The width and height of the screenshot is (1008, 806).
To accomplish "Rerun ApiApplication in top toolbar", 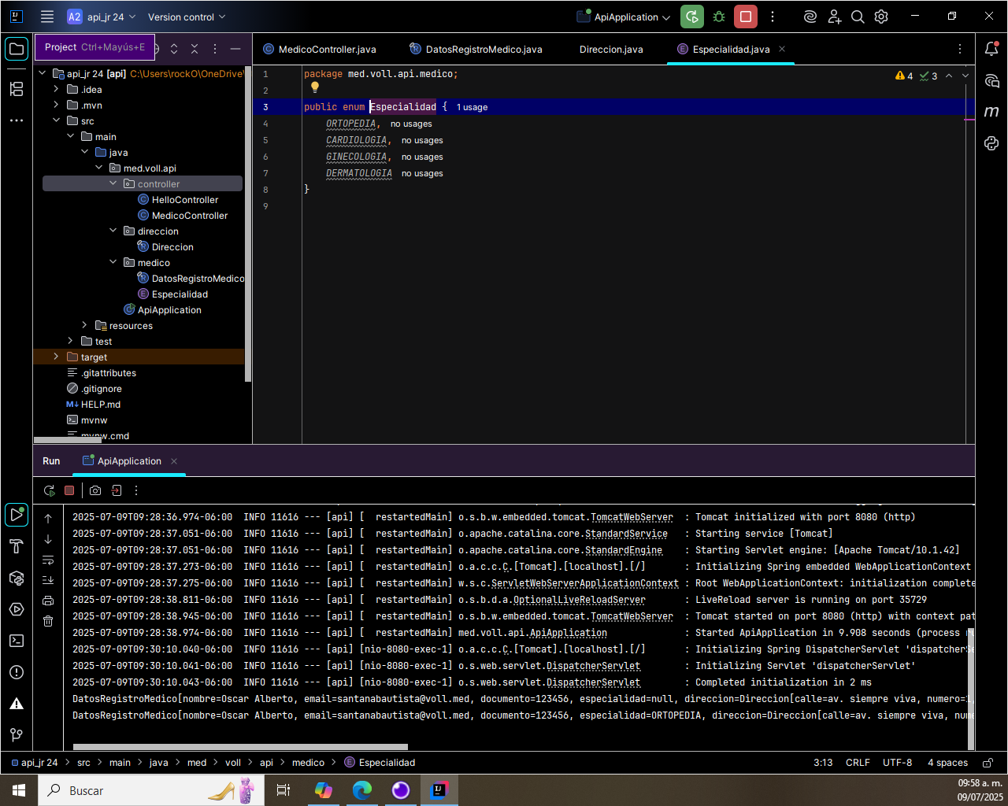I will click(691, 17).
